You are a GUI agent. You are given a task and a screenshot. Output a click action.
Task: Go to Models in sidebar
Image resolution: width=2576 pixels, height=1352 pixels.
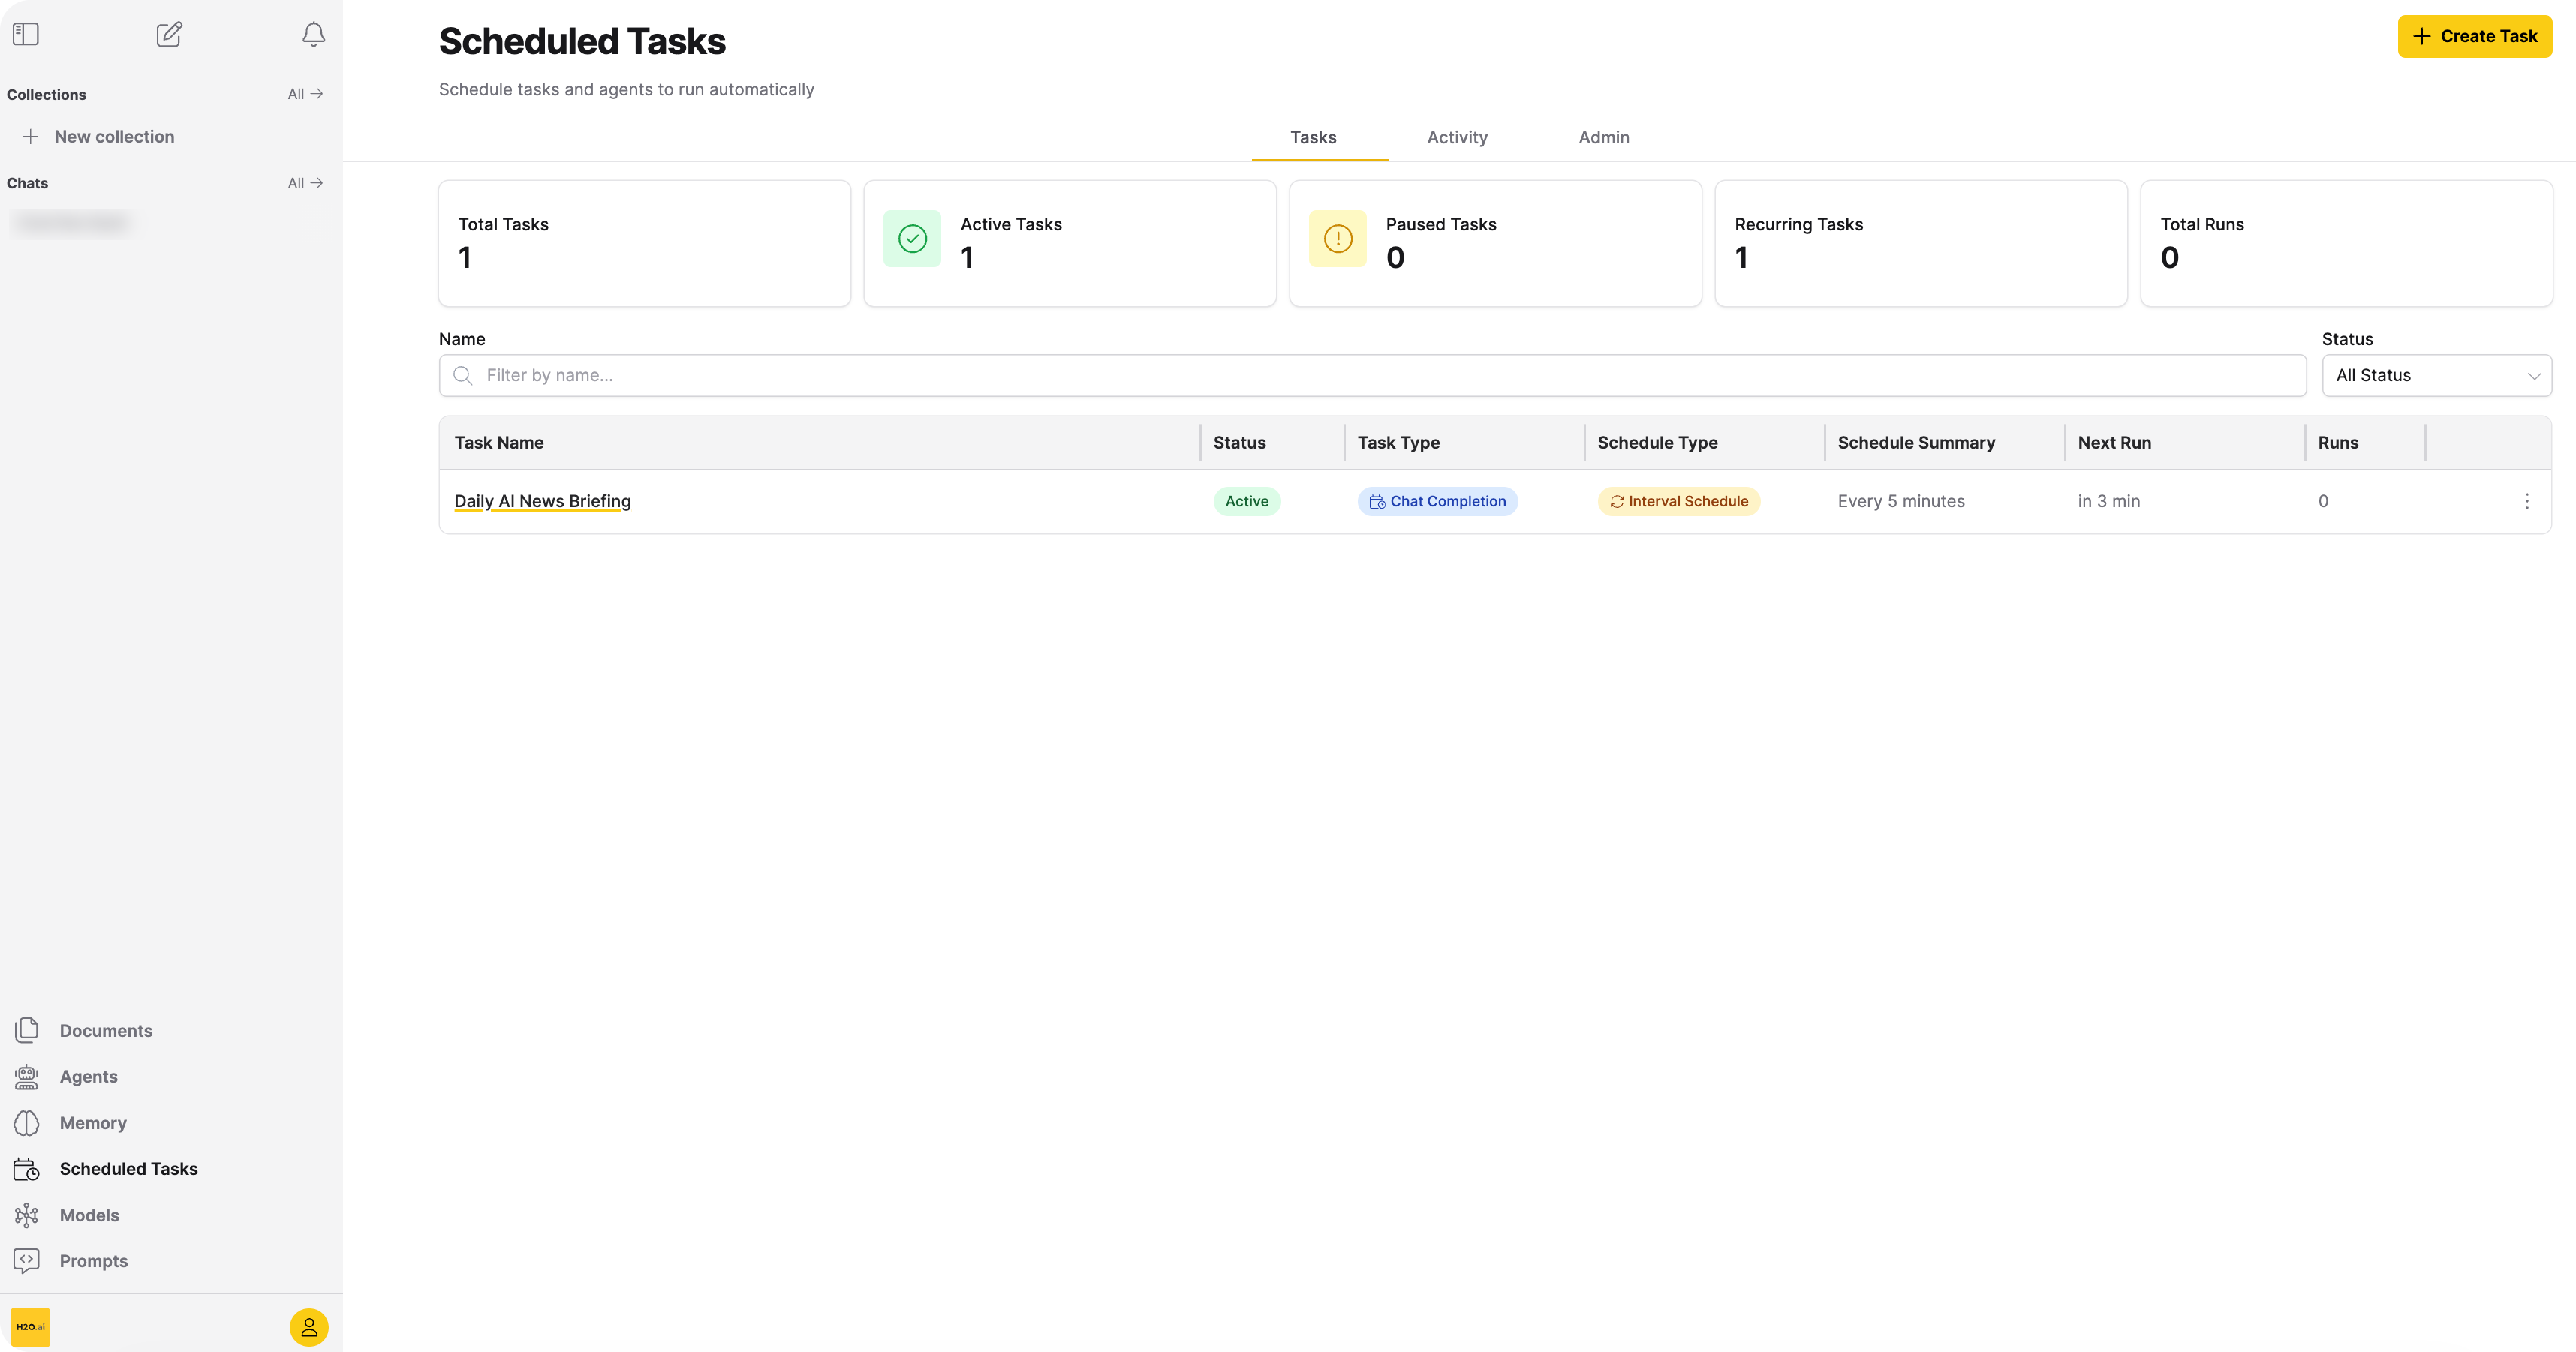[x=89, y=1215]
